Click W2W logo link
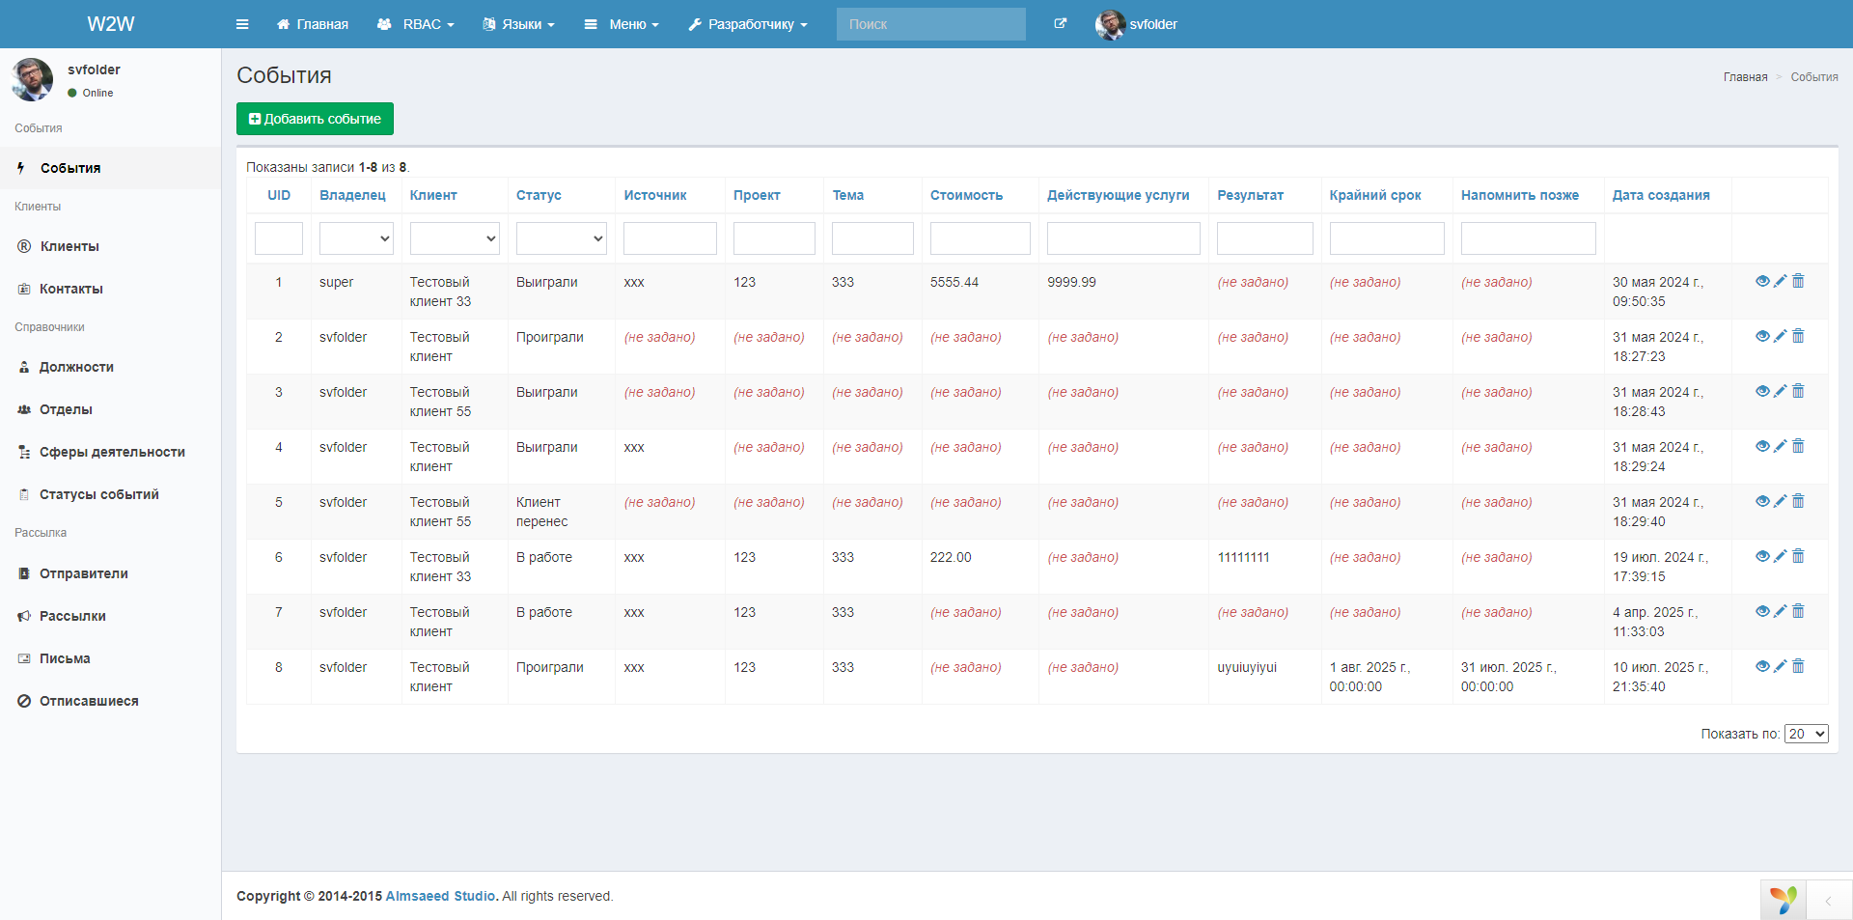 [x=111, y=24]
